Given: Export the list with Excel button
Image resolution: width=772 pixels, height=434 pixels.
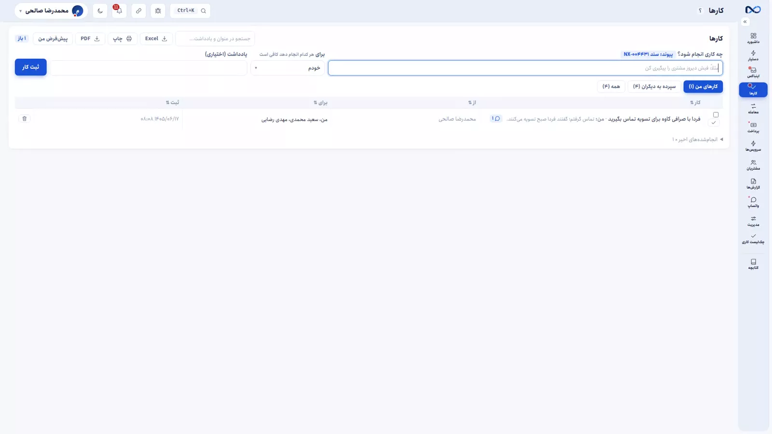Looking at the screenshot, I should 156,39.
